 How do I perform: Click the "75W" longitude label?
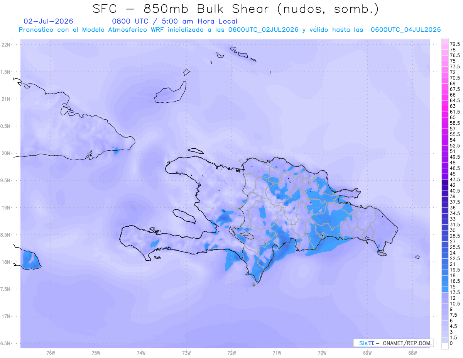96,353
